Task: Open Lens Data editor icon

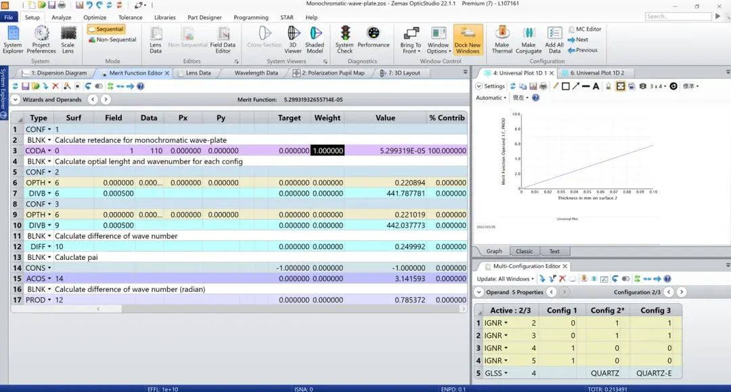Action: click(x=156, y=40)
